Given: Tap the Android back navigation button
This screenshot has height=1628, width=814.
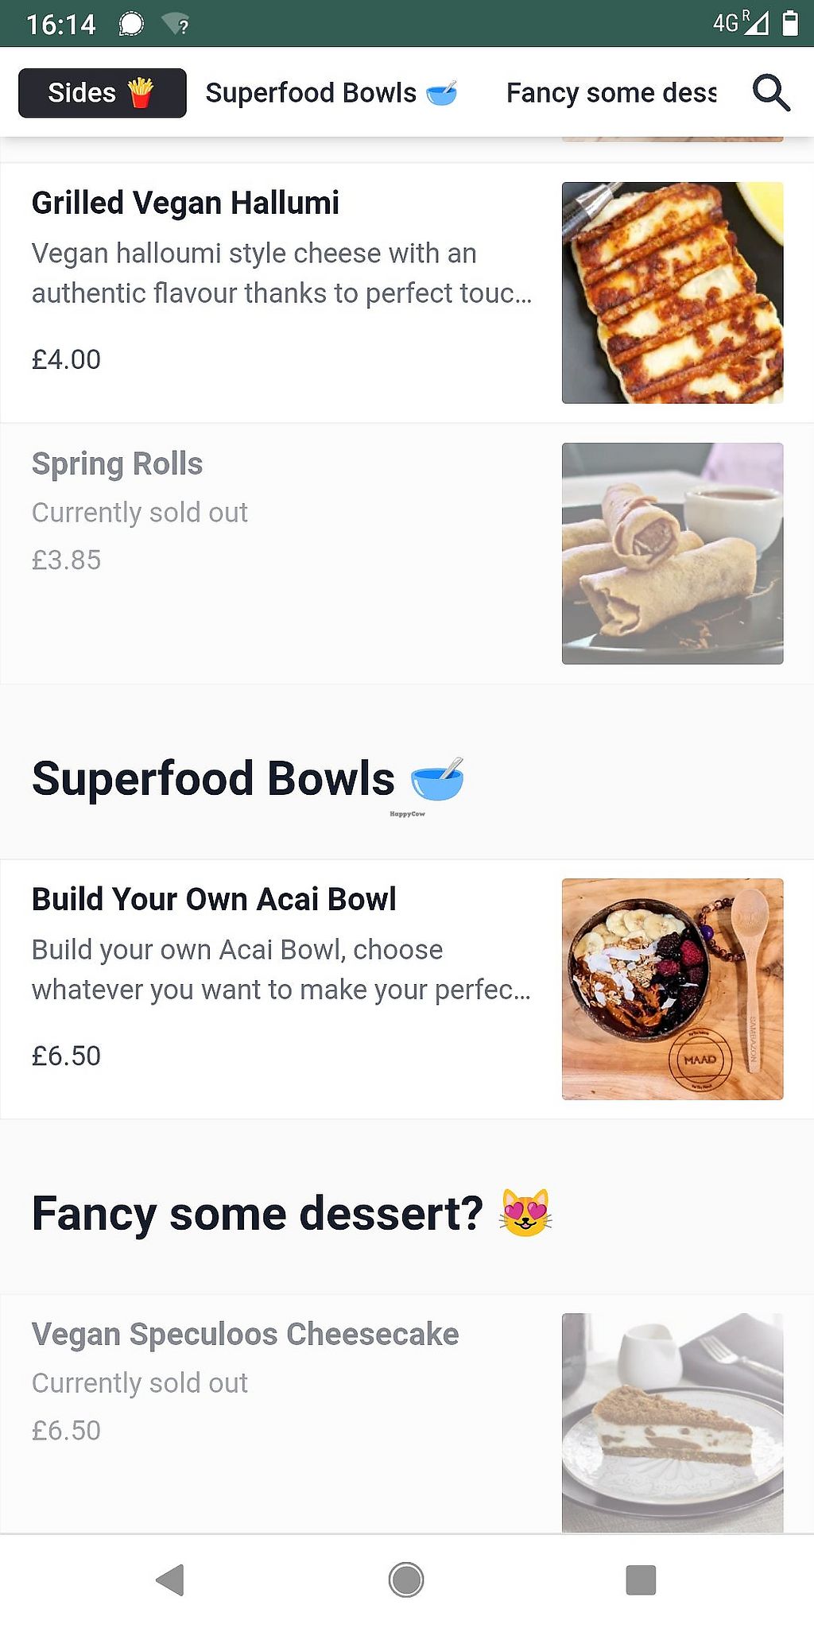Looking at the screenshot, I should click(170, 1580).
